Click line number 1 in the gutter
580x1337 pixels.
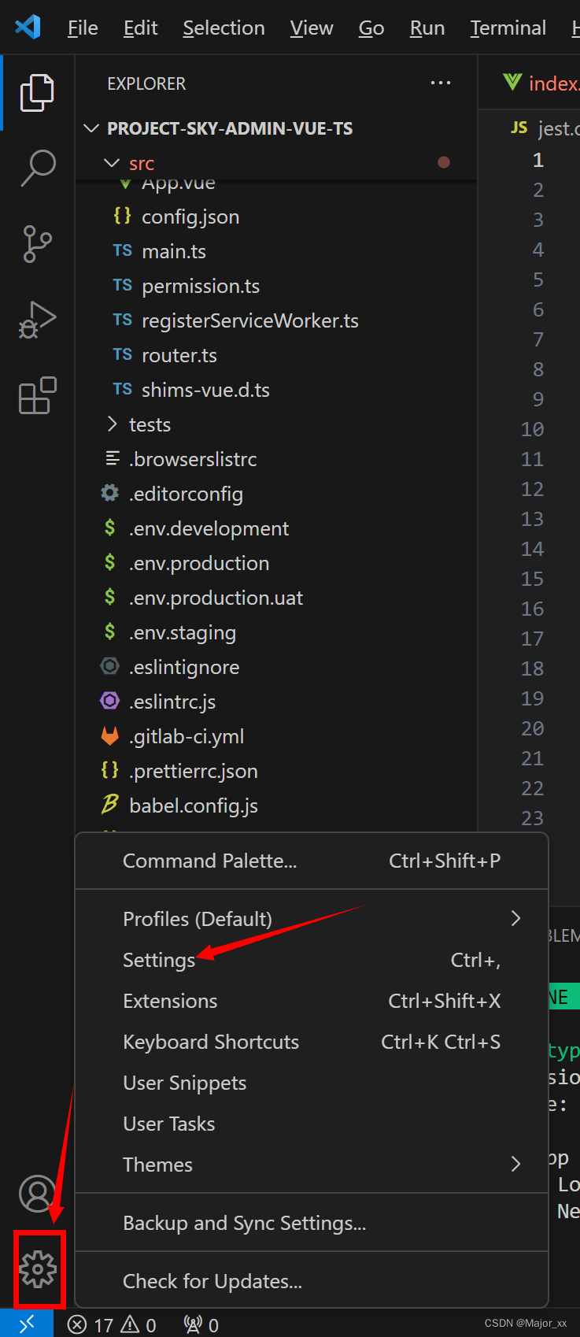coord(538,160)
